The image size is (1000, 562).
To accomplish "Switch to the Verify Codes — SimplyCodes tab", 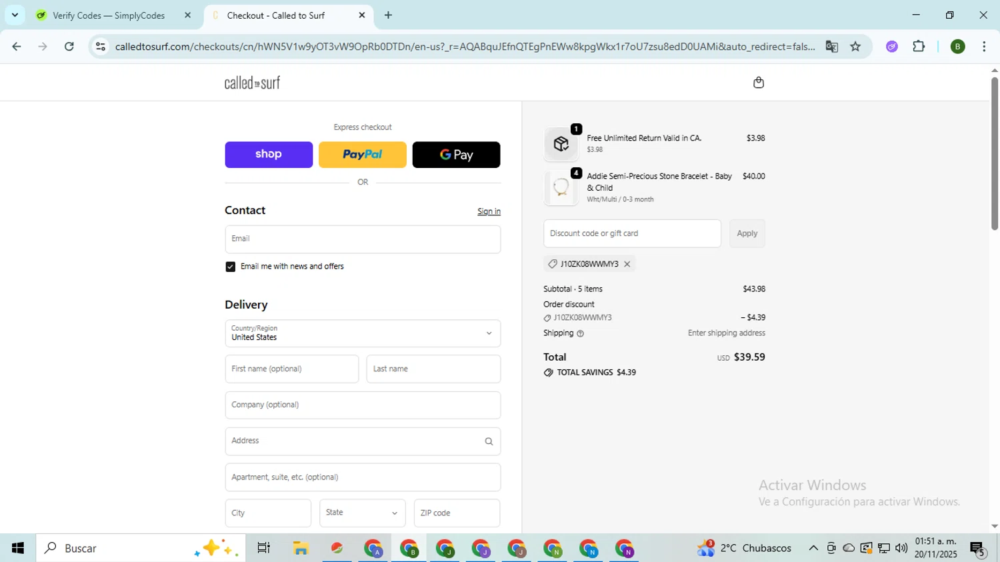I will [x=113, y=15].
